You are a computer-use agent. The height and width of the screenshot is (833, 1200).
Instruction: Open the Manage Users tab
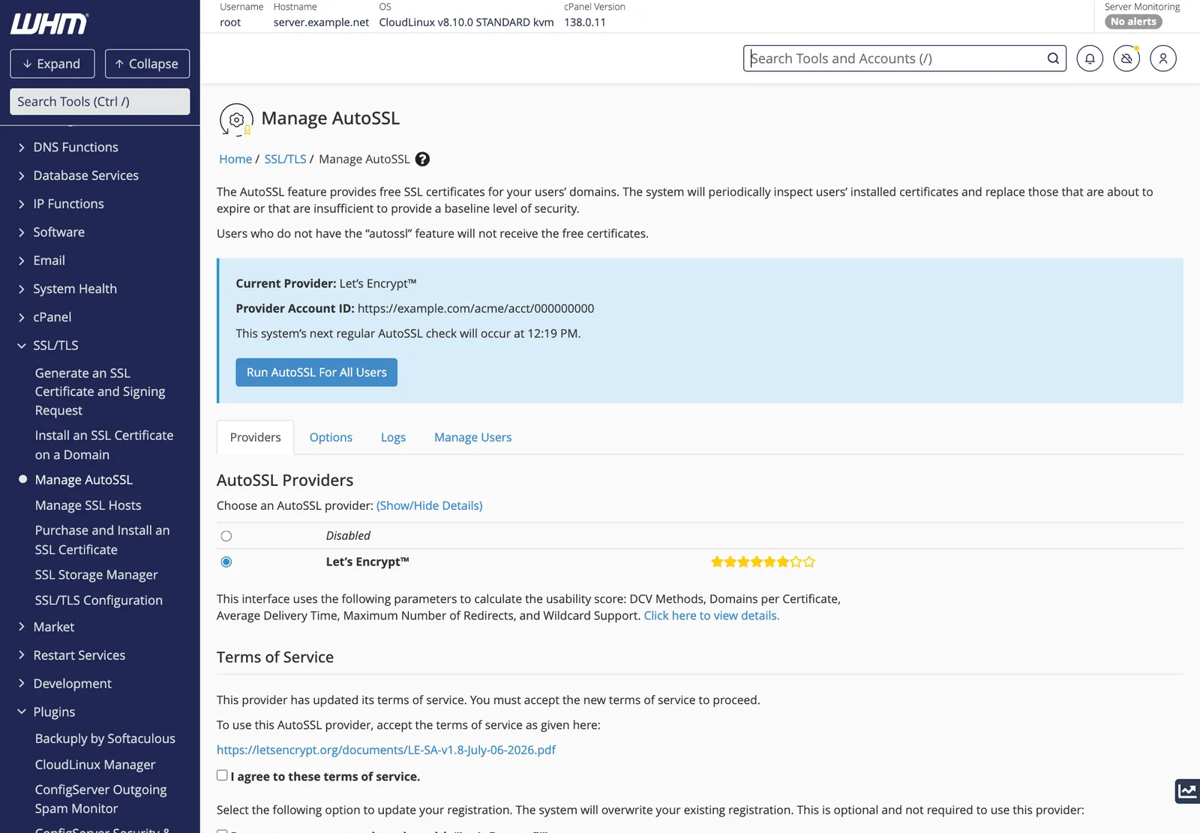[472, 437]
